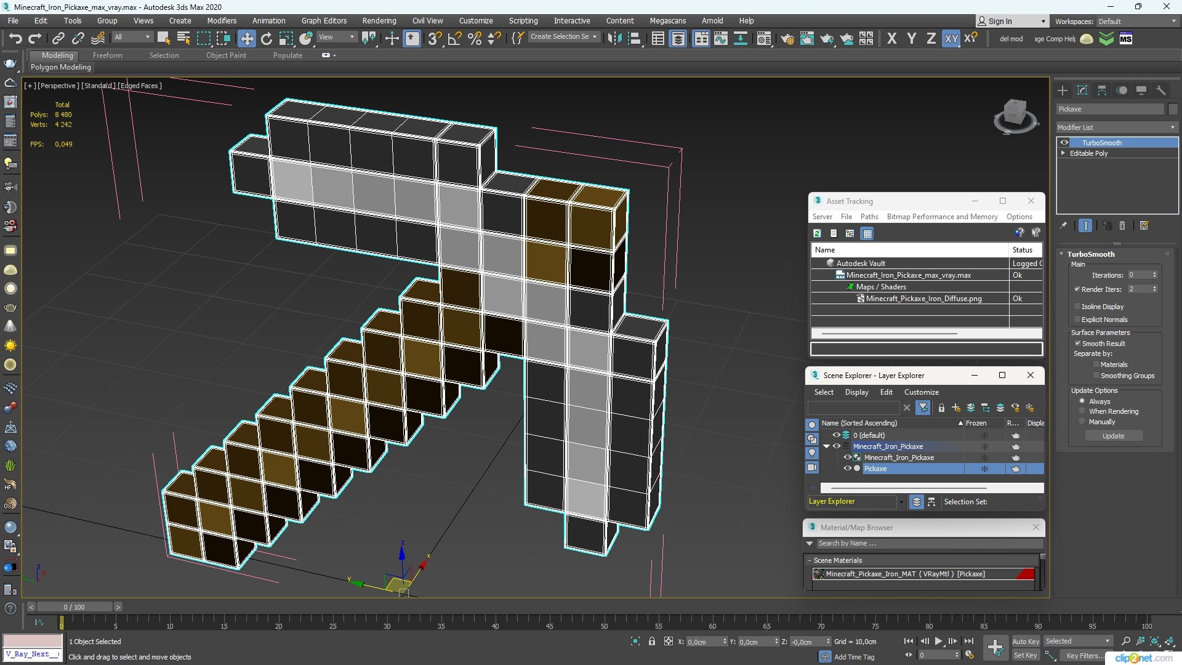
Task: Click the Update button
Action: click(x=1113, y=436)
